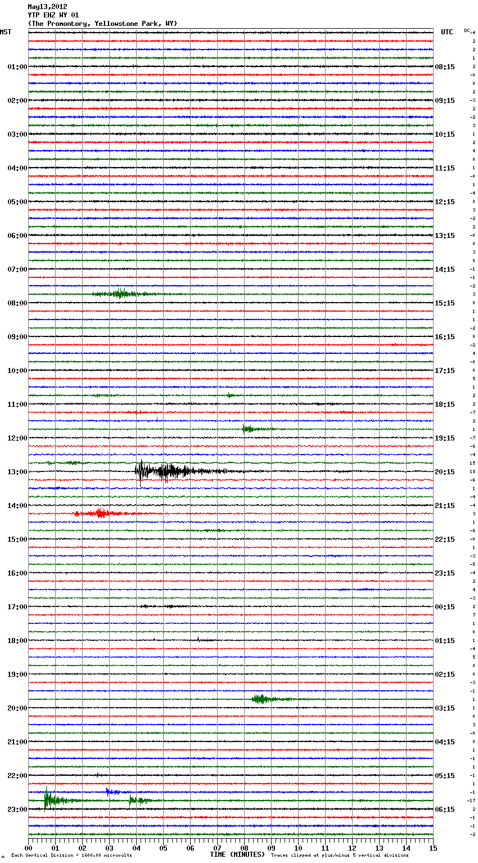
Task: Select the 09:00 MST row label
Action: (17, 337)
